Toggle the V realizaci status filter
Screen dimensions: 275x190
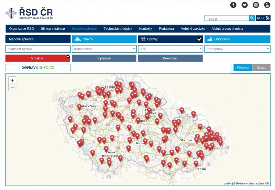point(38,58)
